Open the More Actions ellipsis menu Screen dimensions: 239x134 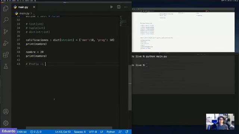pyautogui.click(x=126, y=7)
